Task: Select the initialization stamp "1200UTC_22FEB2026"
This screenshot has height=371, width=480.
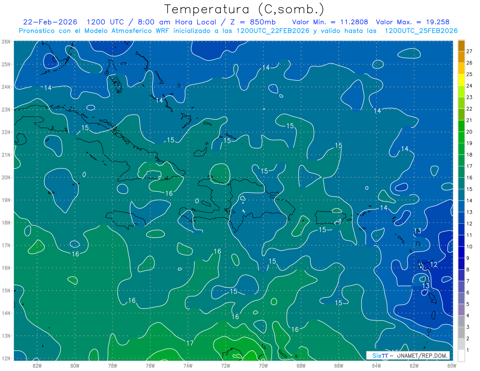Action: [273, 31]
